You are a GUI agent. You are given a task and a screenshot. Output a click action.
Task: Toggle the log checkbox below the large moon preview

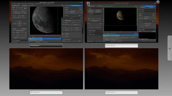pos(39,37)
